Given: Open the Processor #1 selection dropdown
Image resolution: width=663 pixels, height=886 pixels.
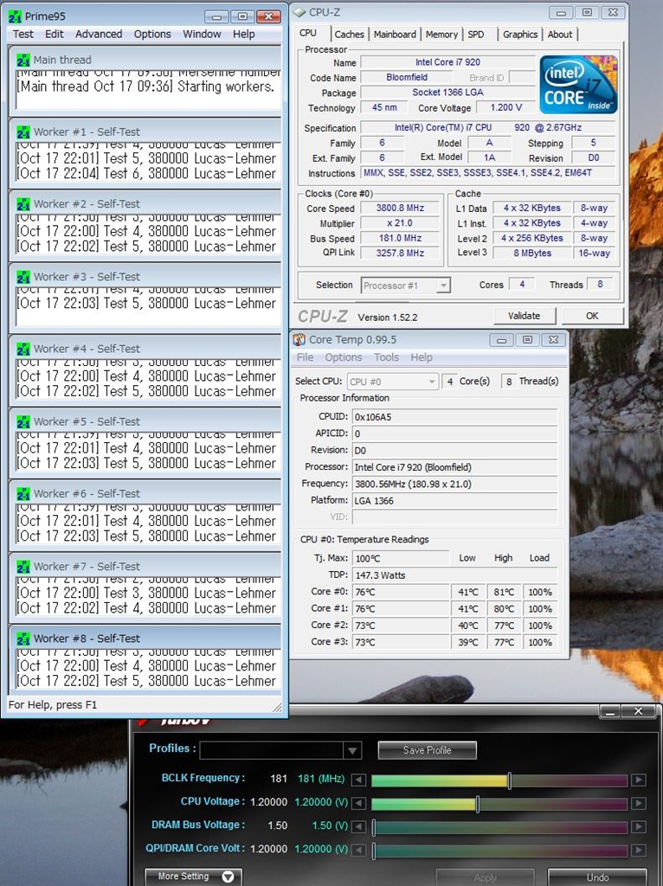Looking at the screenshot, I should 444,286.
